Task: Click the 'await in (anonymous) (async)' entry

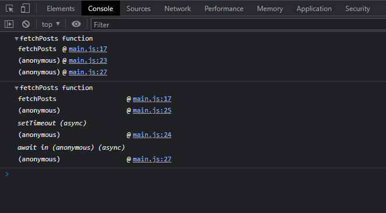Action: point(71,147)
